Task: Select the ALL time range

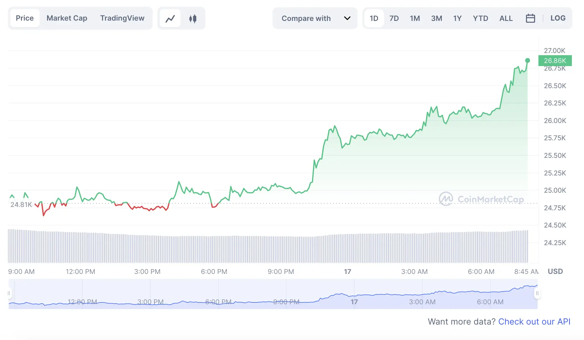Action: tap(506, 18)
